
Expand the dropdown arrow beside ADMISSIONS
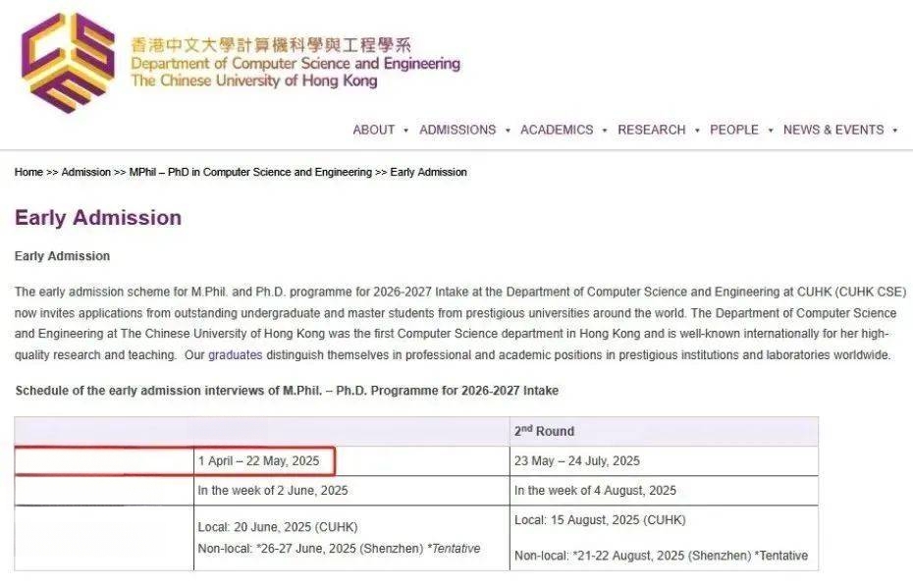point(508,131)
